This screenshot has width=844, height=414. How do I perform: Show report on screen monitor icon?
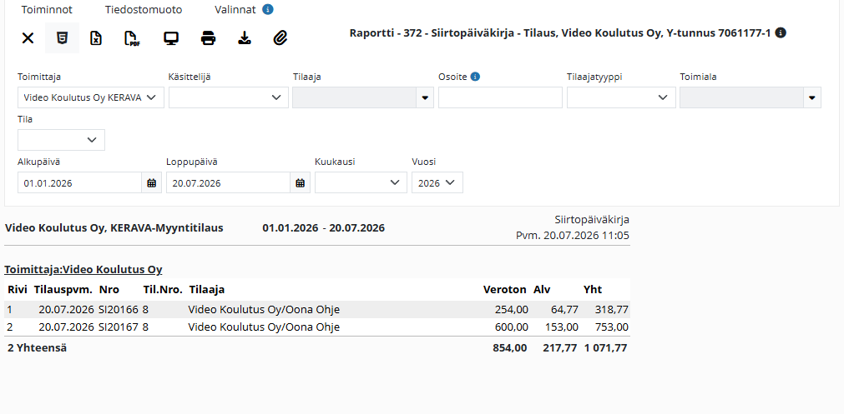tap(171, 38)
